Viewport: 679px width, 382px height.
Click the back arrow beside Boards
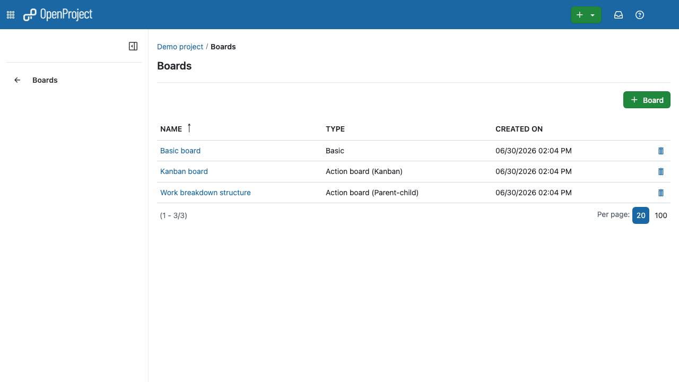pos(18,80)
